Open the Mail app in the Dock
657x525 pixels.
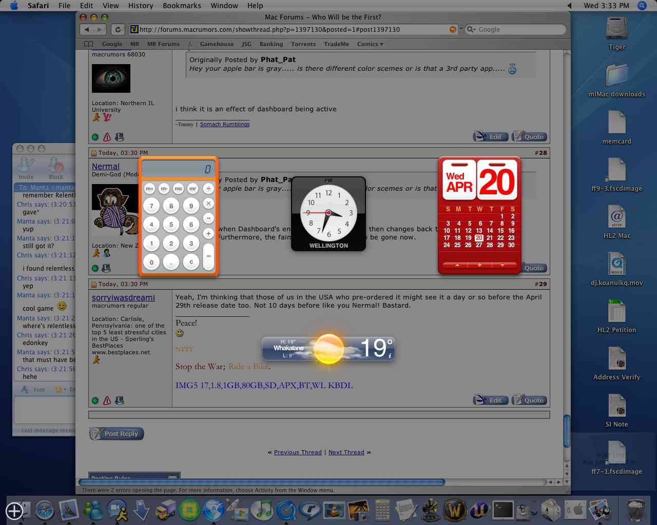[x=69, y=510]
